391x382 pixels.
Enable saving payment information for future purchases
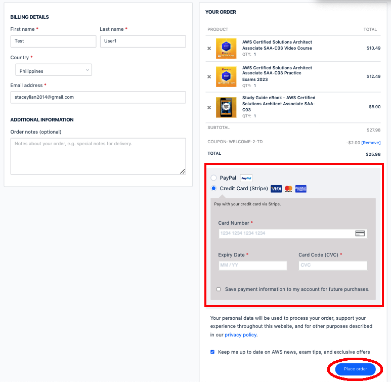(219, 289)
